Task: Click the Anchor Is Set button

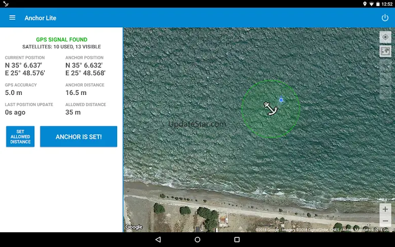Action: (79, 136)
